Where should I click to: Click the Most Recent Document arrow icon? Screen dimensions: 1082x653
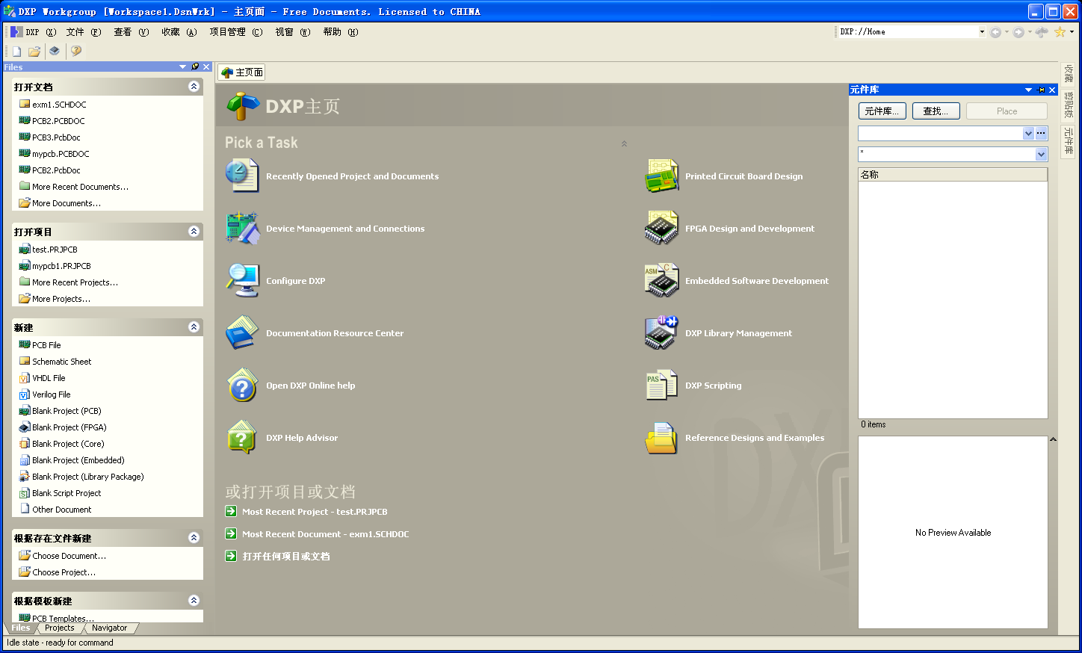click(x=231, y=533)
